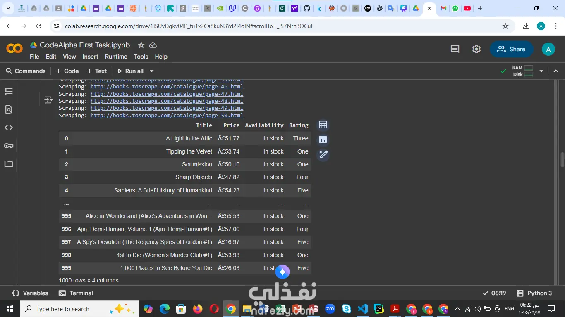Collapse the header chevron toggle
Viewport: 565px width, 317px height.
[556, 71]
